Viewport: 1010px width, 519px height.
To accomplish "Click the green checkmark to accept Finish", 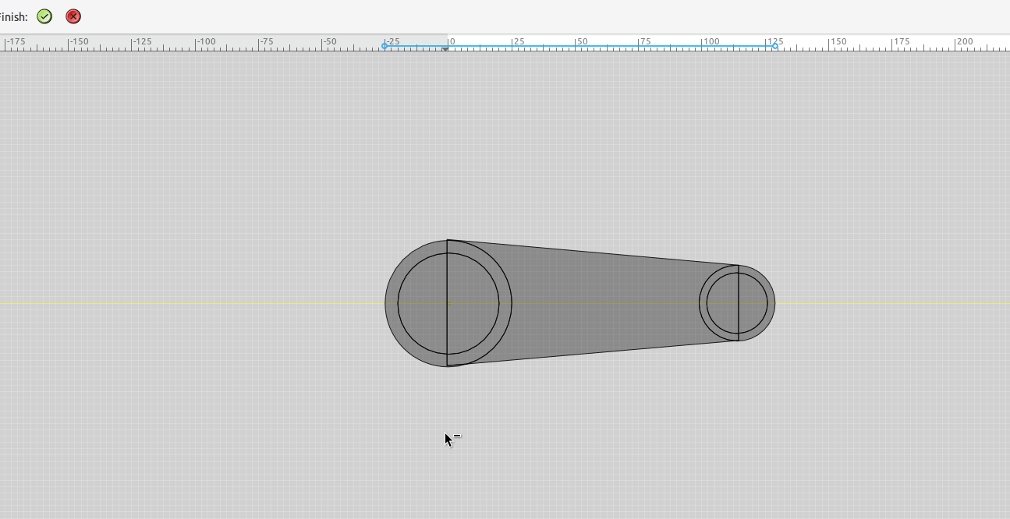I will pos(44,16).
